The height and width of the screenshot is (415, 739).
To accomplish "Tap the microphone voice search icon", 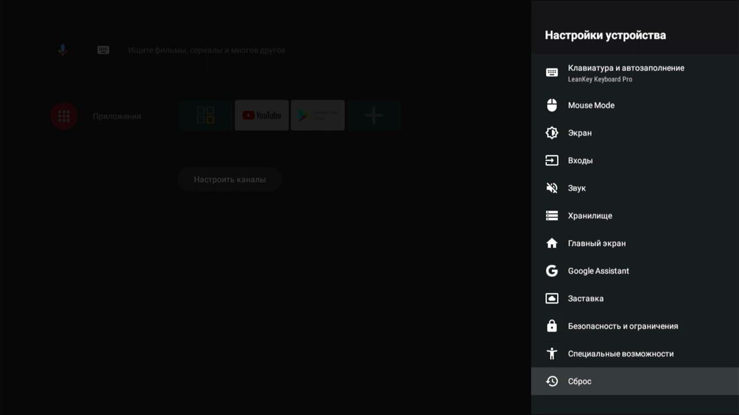I will pos(63,50).
